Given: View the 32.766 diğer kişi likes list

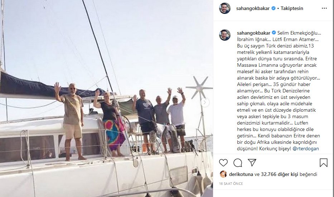Looking at the screenshot, I should click(x=280, y=174).
